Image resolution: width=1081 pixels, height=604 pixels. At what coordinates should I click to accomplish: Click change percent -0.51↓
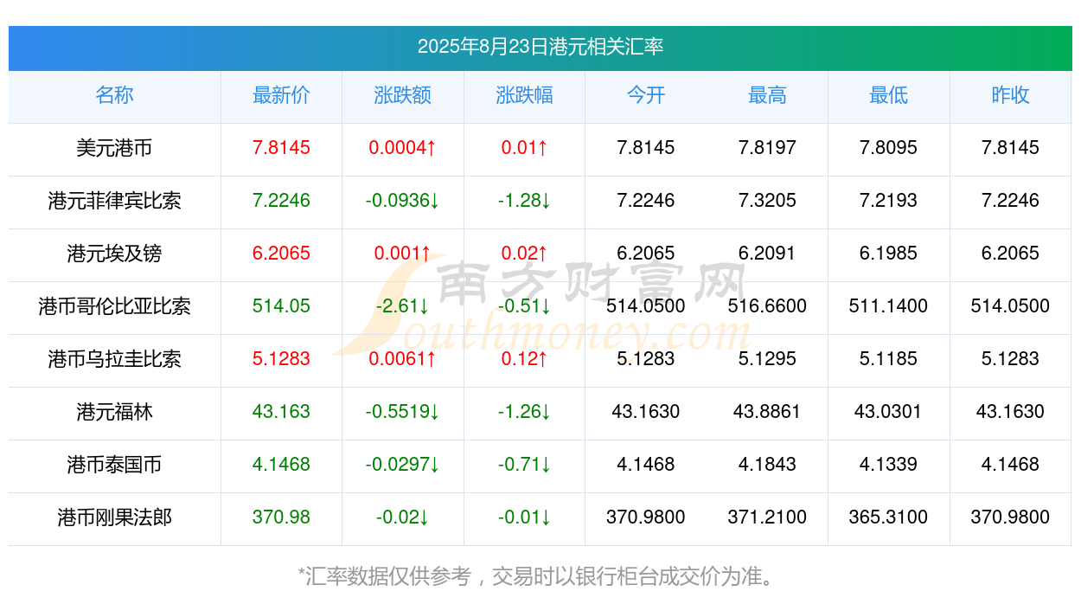point(524,306)
